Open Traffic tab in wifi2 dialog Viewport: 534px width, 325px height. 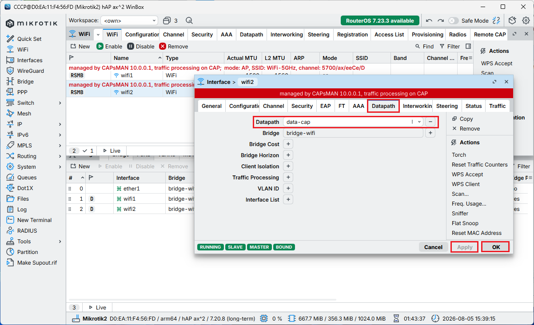point(497,106)
